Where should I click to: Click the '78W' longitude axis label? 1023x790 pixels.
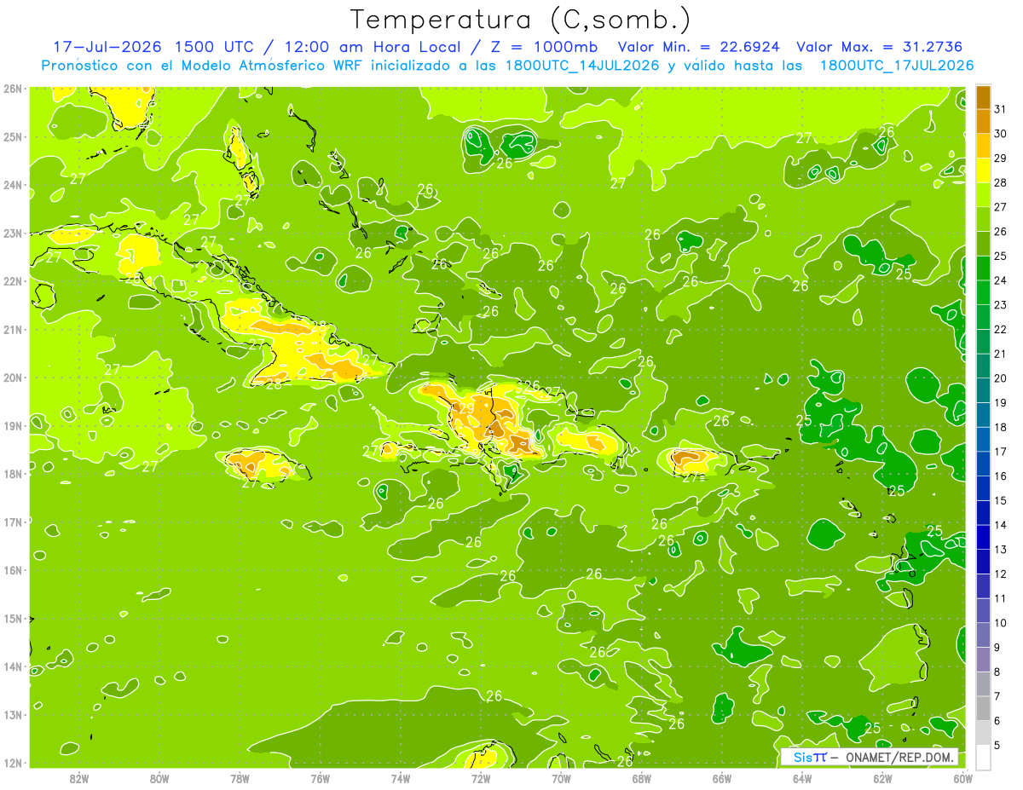(240, 778)
